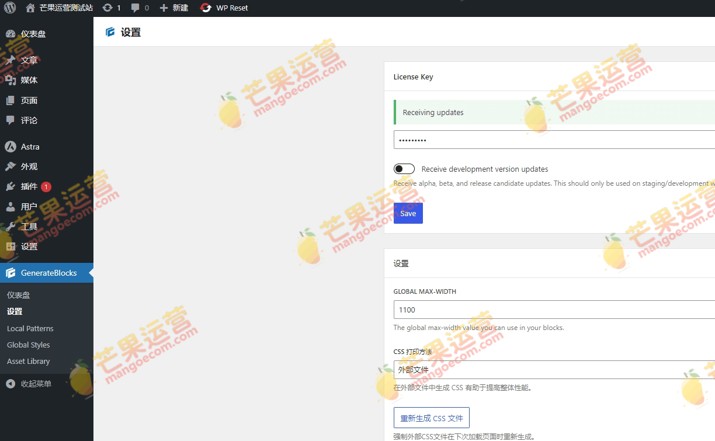Viewport: 715px width, 441px height.
Task: Click the Save button
Action: click(x=408, y=213)
